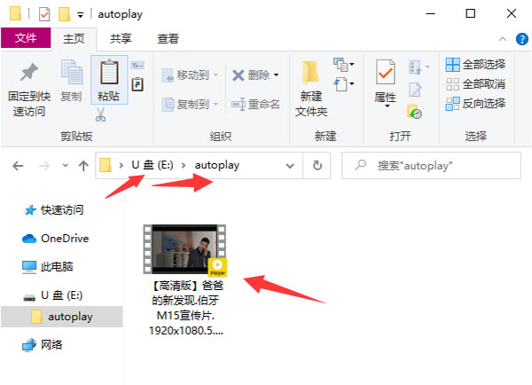Select the 伯牙M15宣传片 video thumbnail
This screenshot has width=532, height=385.
click(185, 249)
